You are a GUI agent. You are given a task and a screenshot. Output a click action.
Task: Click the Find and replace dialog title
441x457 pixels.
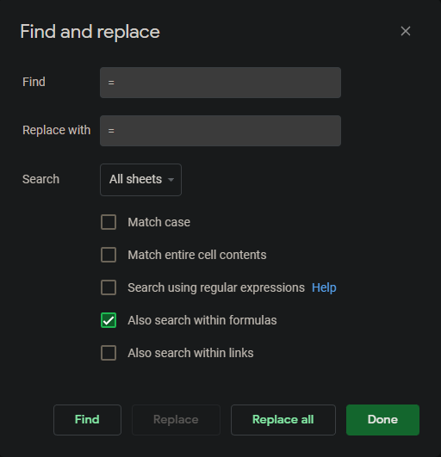coord(90,32)
